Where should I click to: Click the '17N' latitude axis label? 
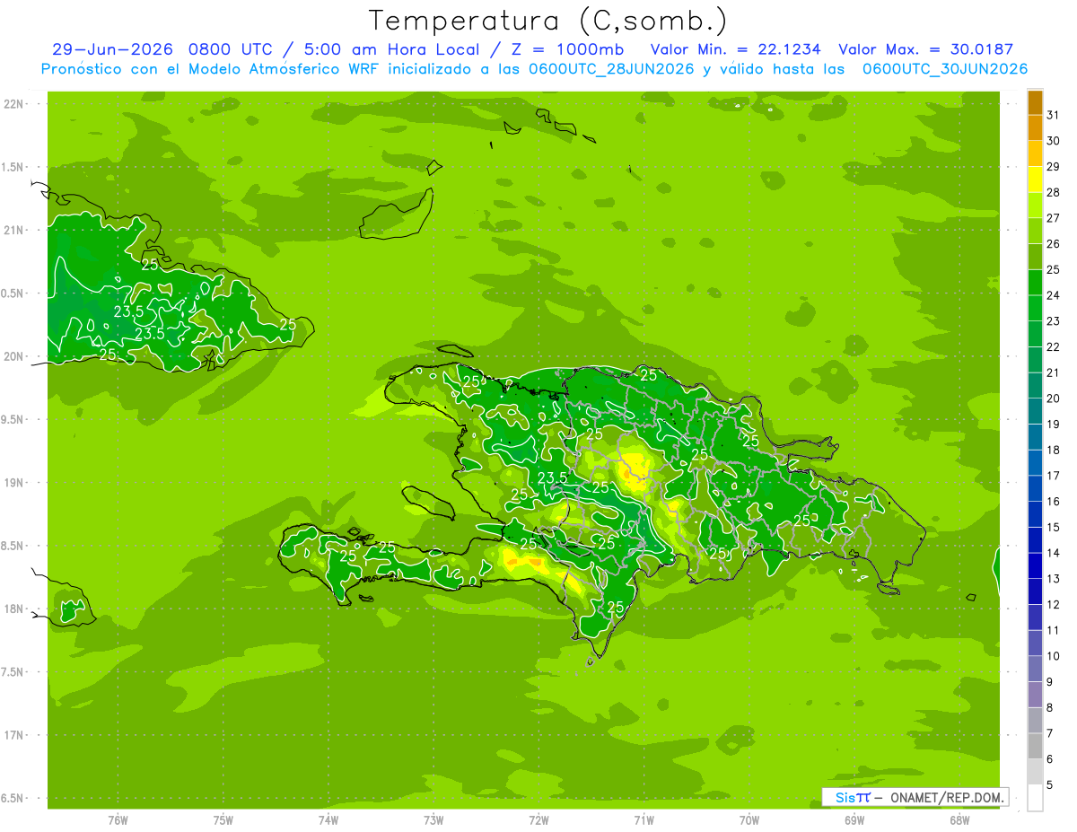pos(14,735)
